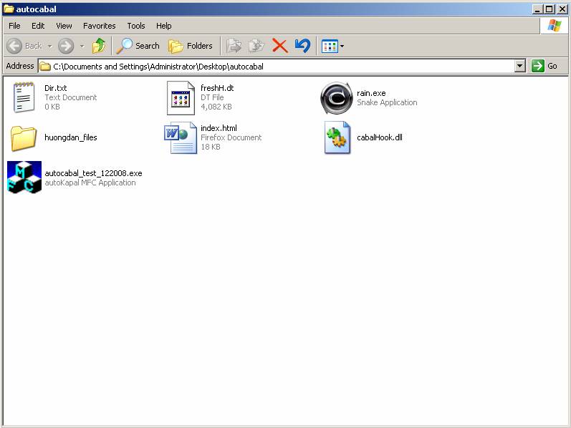Maximize the autocabal window
The width and height of the screenshot is (571, 428).
550,9
